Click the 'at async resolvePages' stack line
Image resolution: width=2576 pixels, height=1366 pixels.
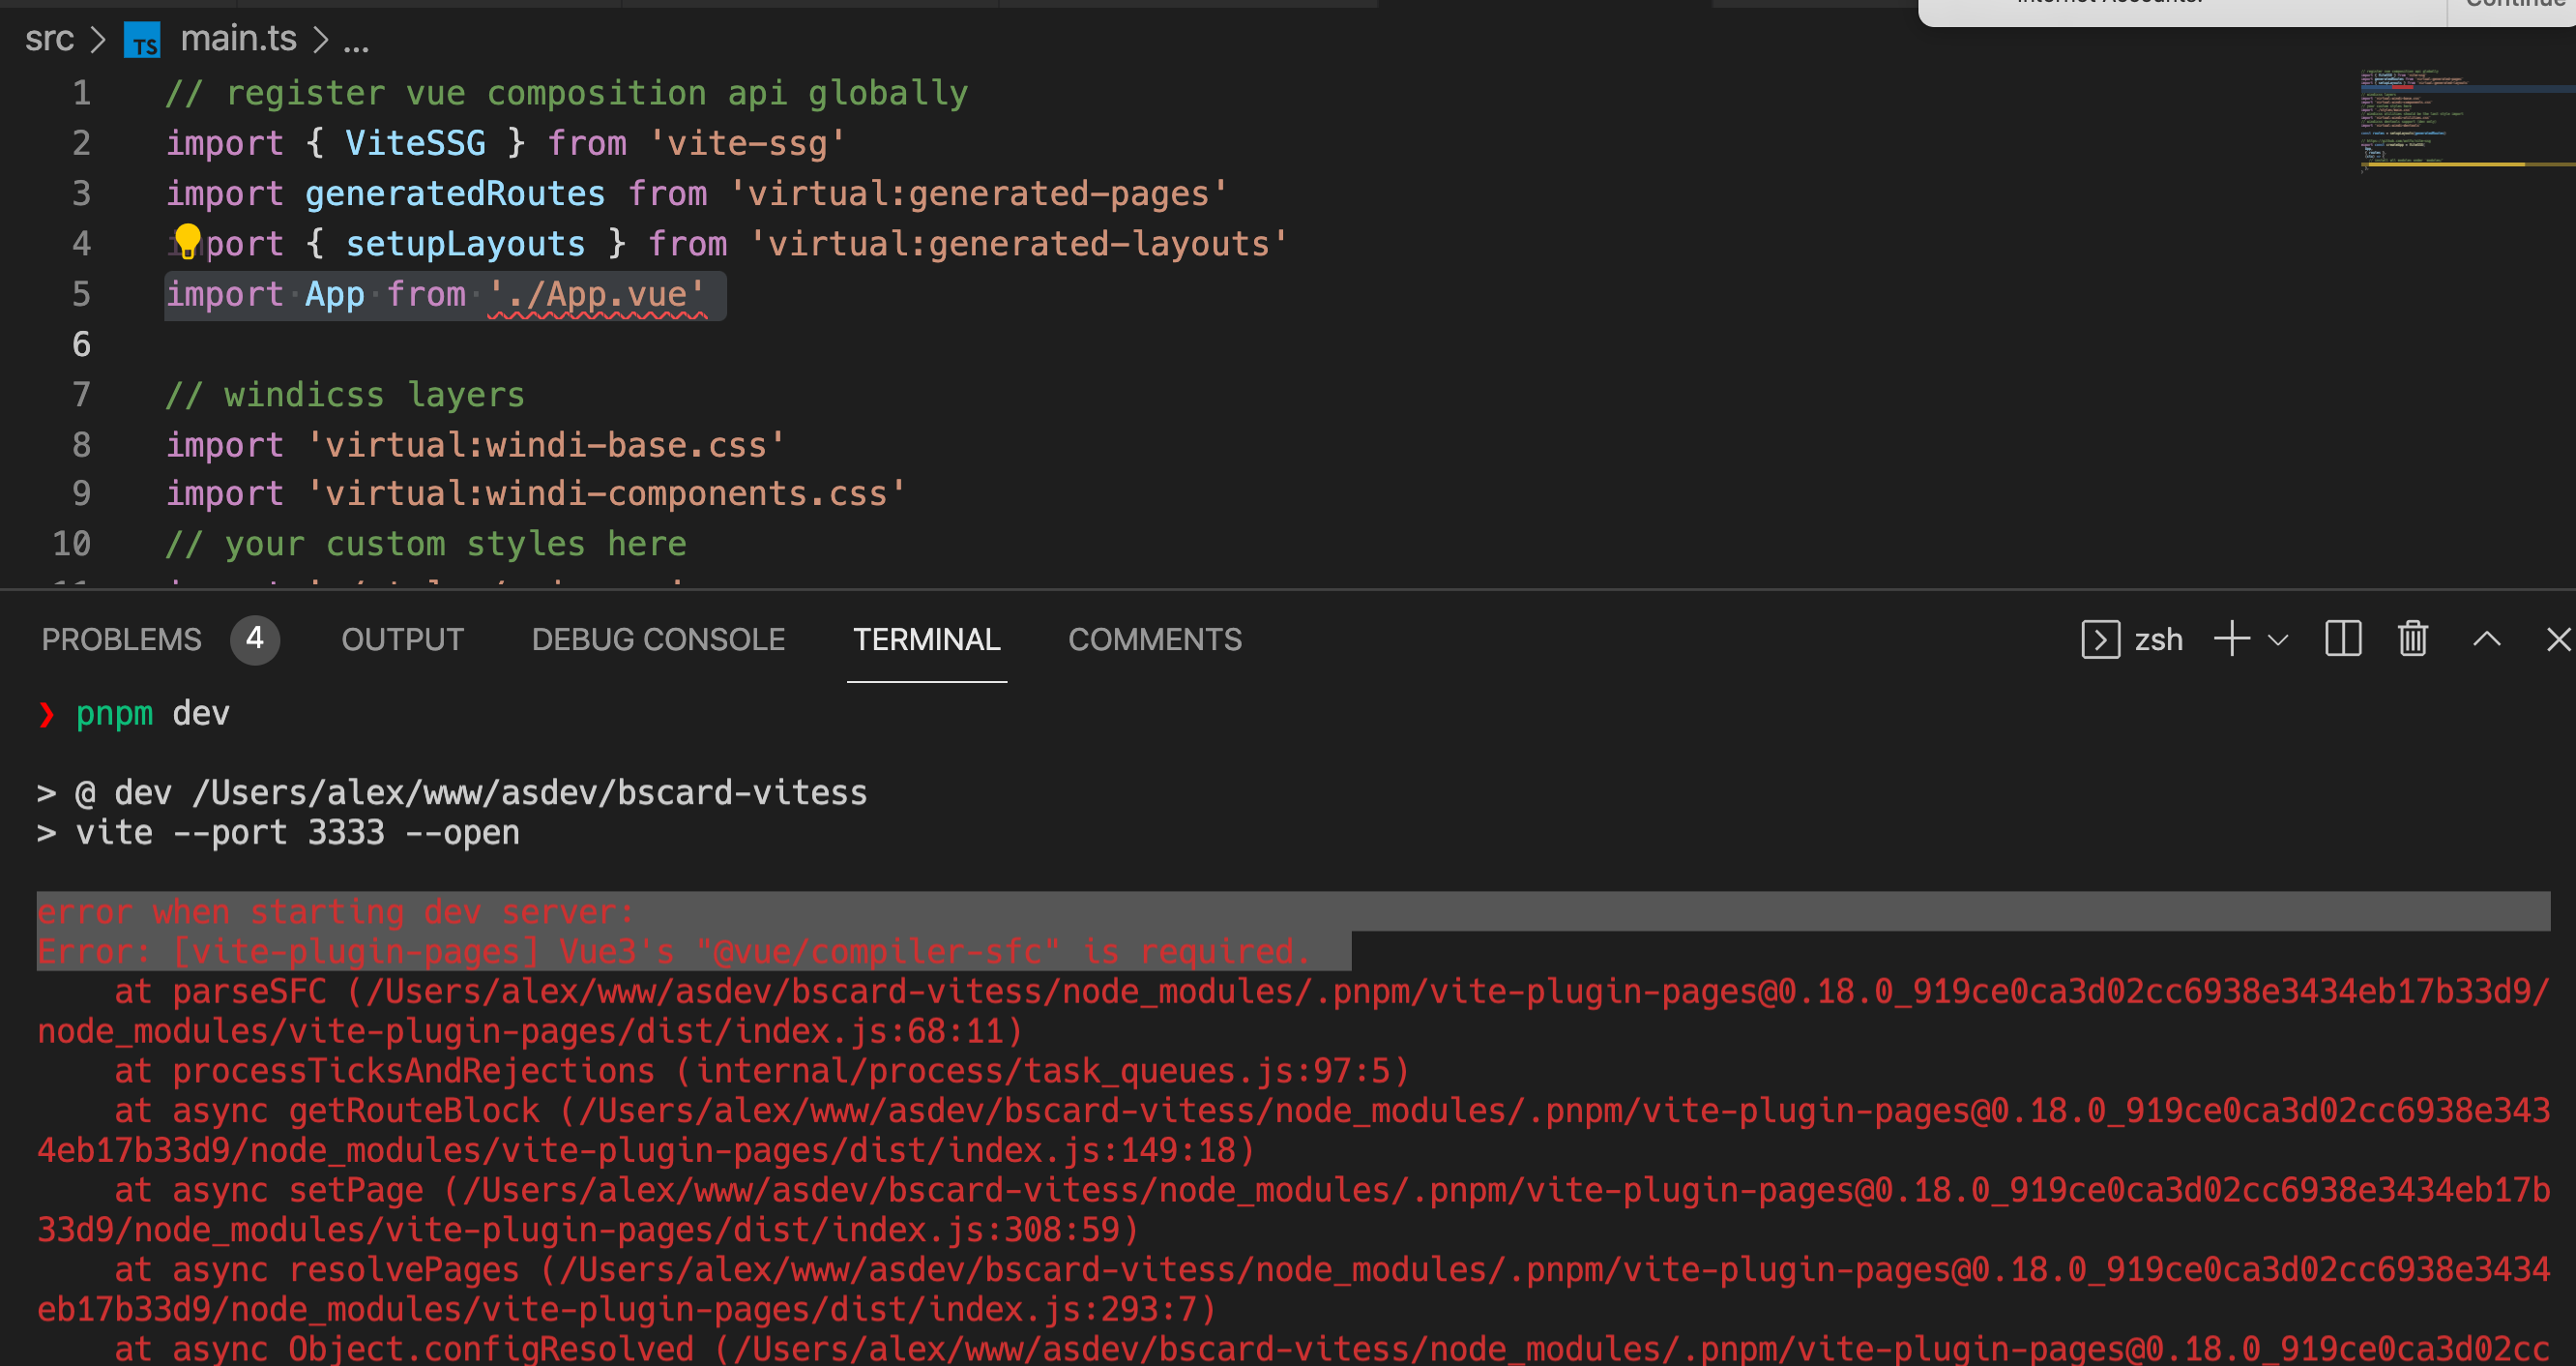1293,1289
